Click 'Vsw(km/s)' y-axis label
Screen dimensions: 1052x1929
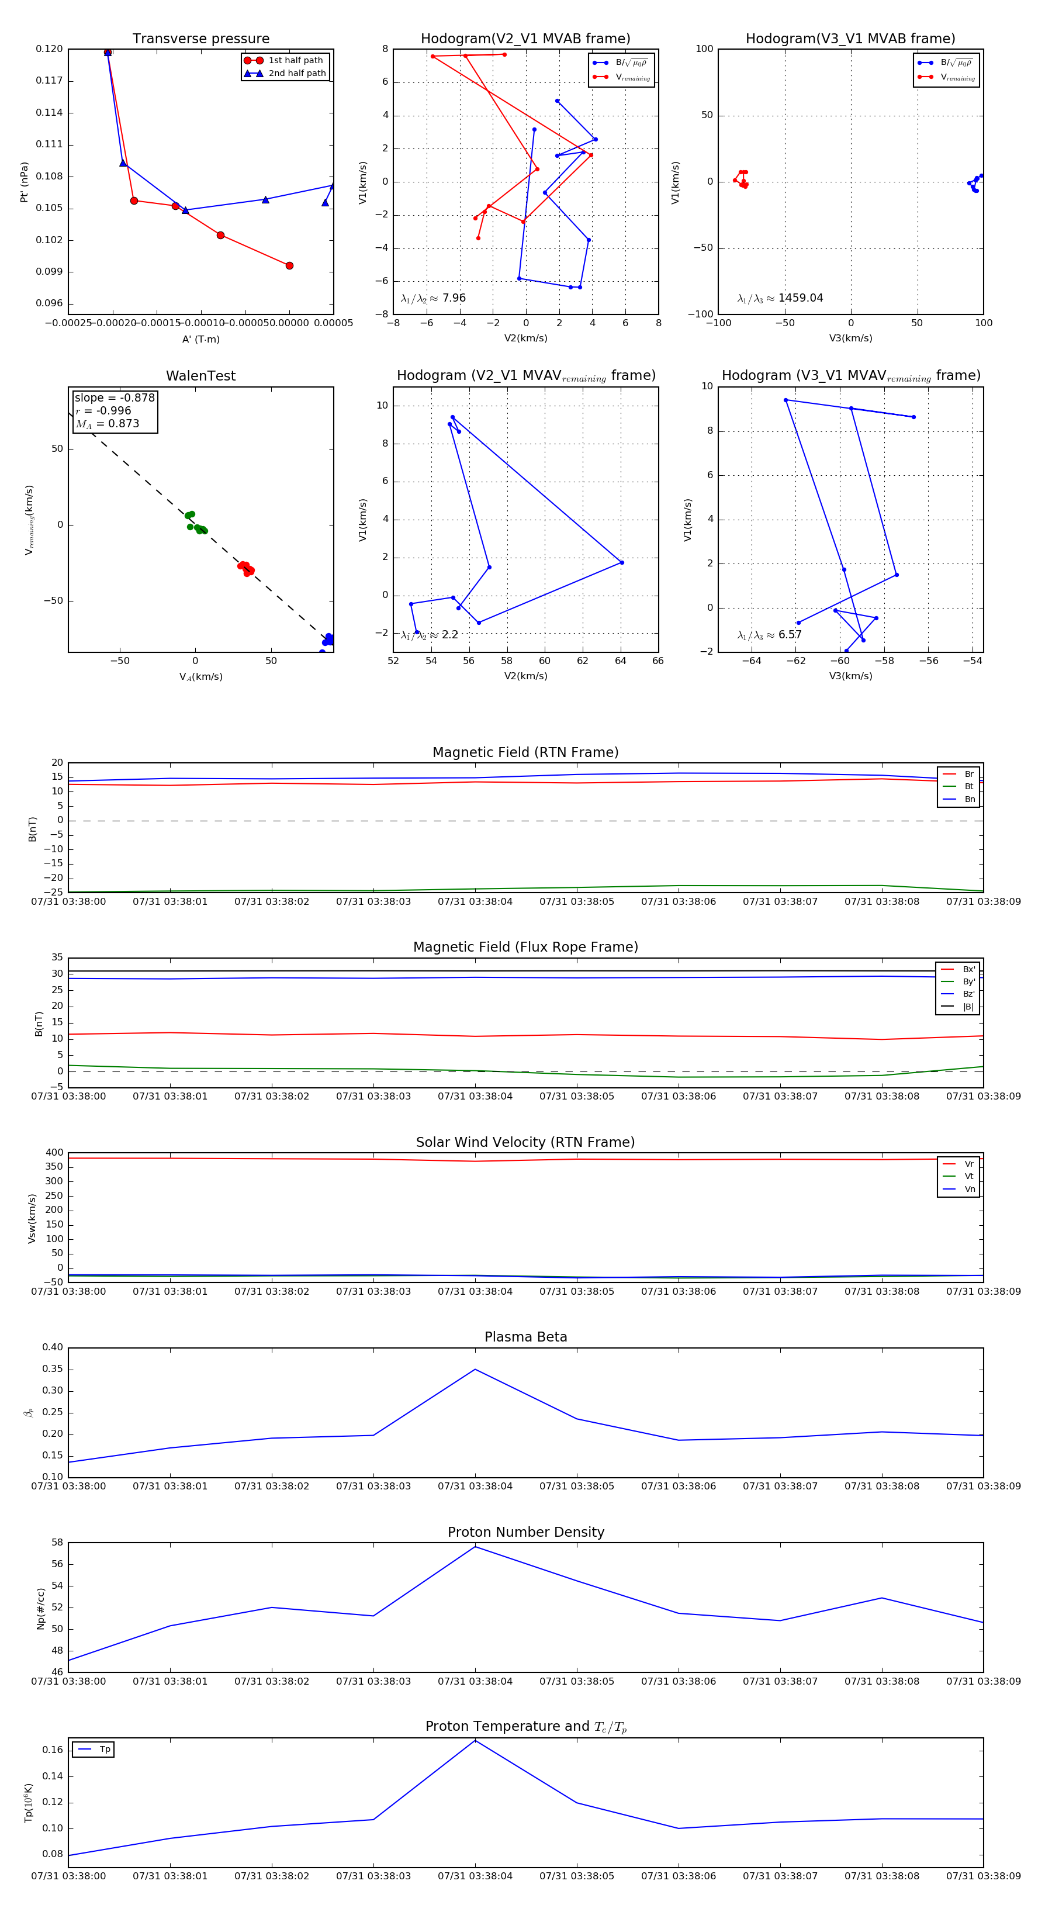tap(32, 1218)
